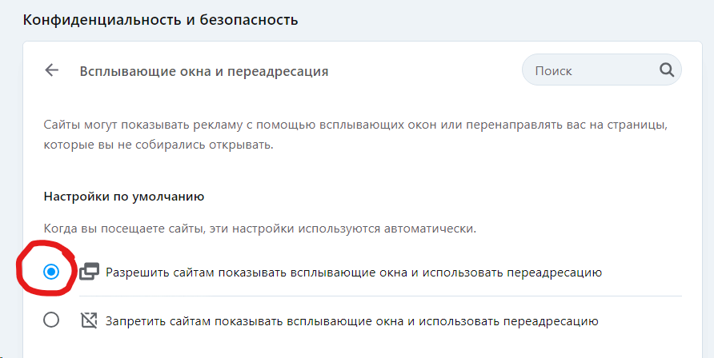Select the Запретить сайтам radio button
This screenshot has height=358, width=714.
(x=51, y=320)
